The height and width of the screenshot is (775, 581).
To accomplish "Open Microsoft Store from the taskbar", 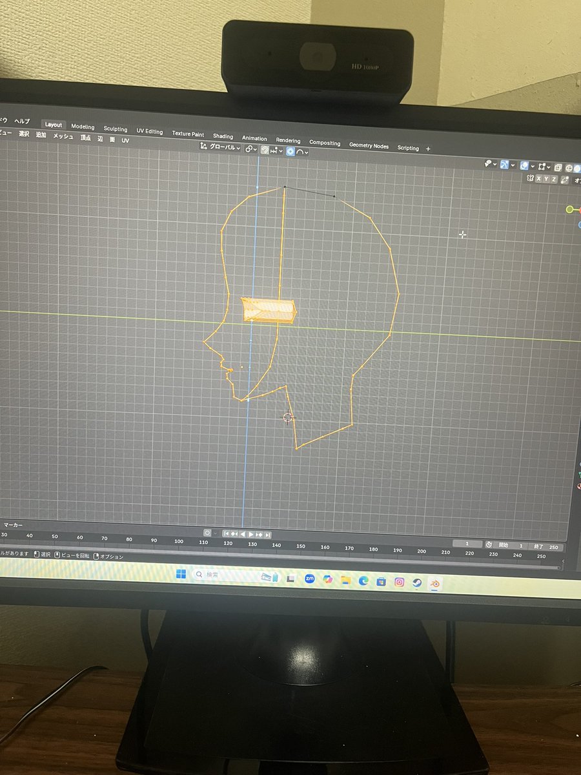I will coord(382,581).
